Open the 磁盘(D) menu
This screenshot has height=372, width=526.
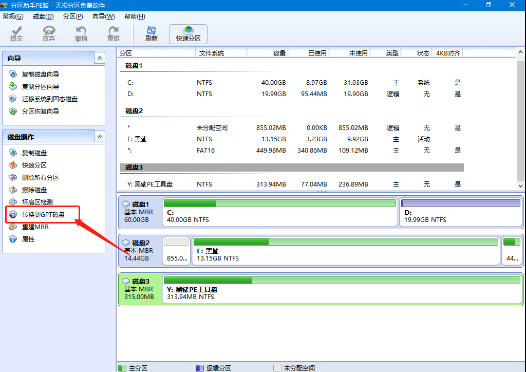(x=43, y=16)
